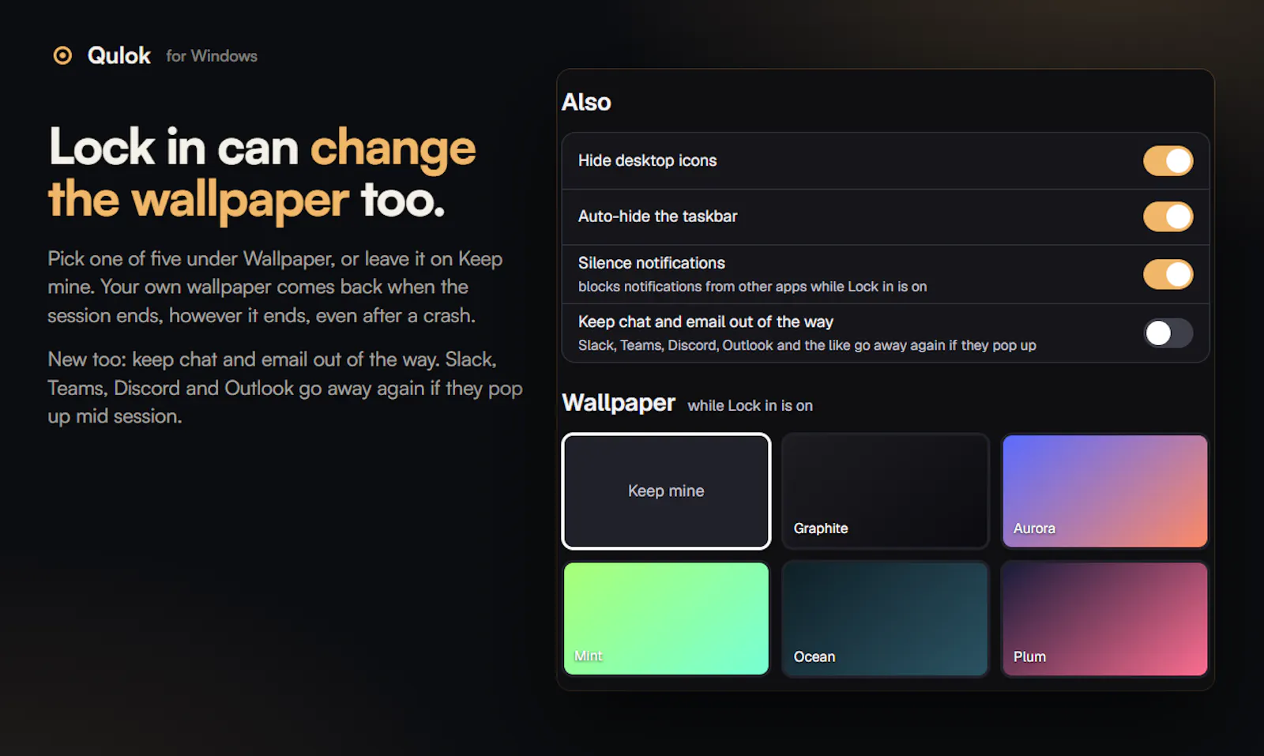Pick the Aurora gradient wallpaper
The width and height of the screenshot is (1264, 756).
(x=1104, y=491)
